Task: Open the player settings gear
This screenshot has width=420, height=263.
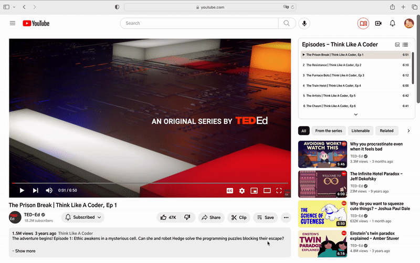Action: click(242, 191)
